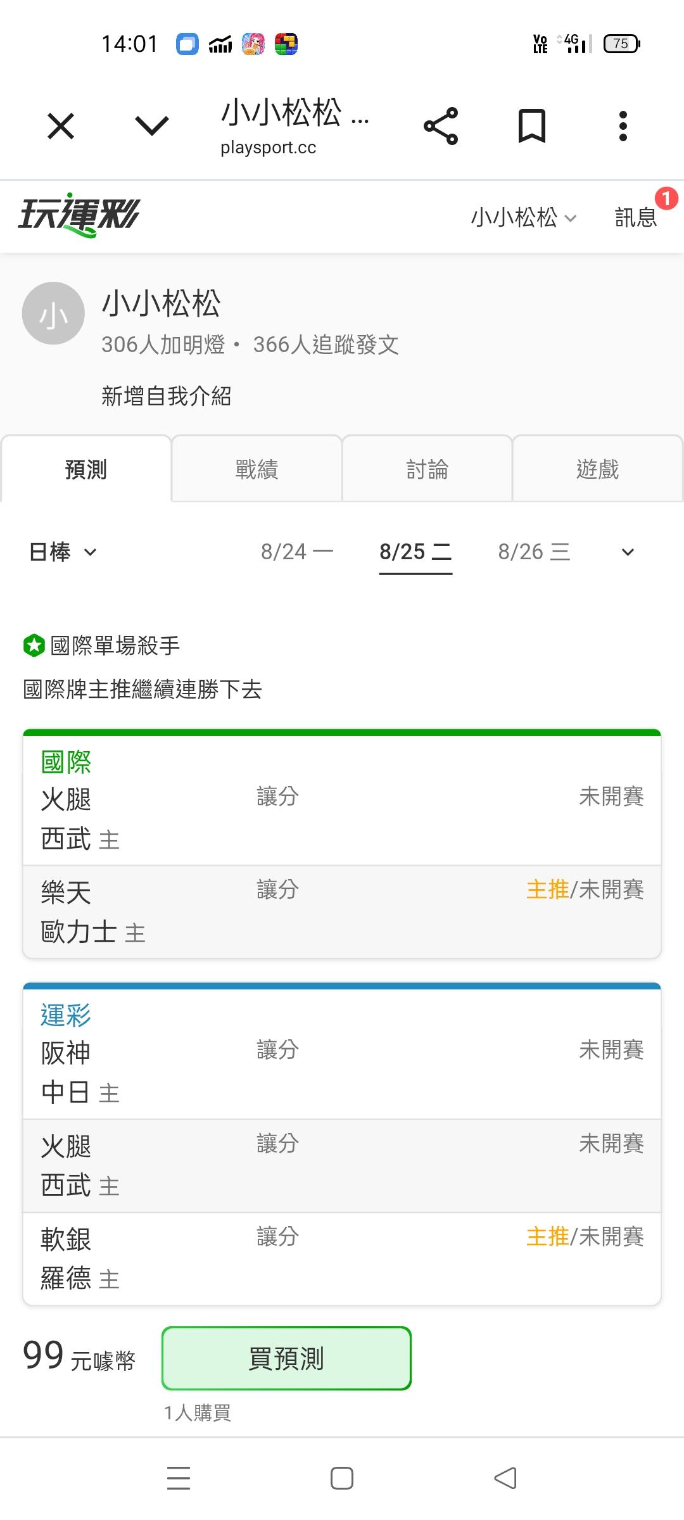Tap the 買預測 button
This screenshot has width=684, height=1520.
coord(286,1358)
